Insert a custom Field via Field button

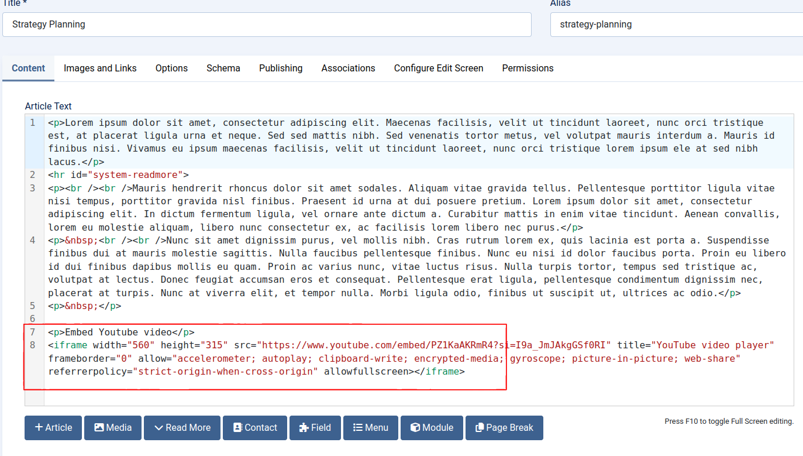click(x=315, y=428)
